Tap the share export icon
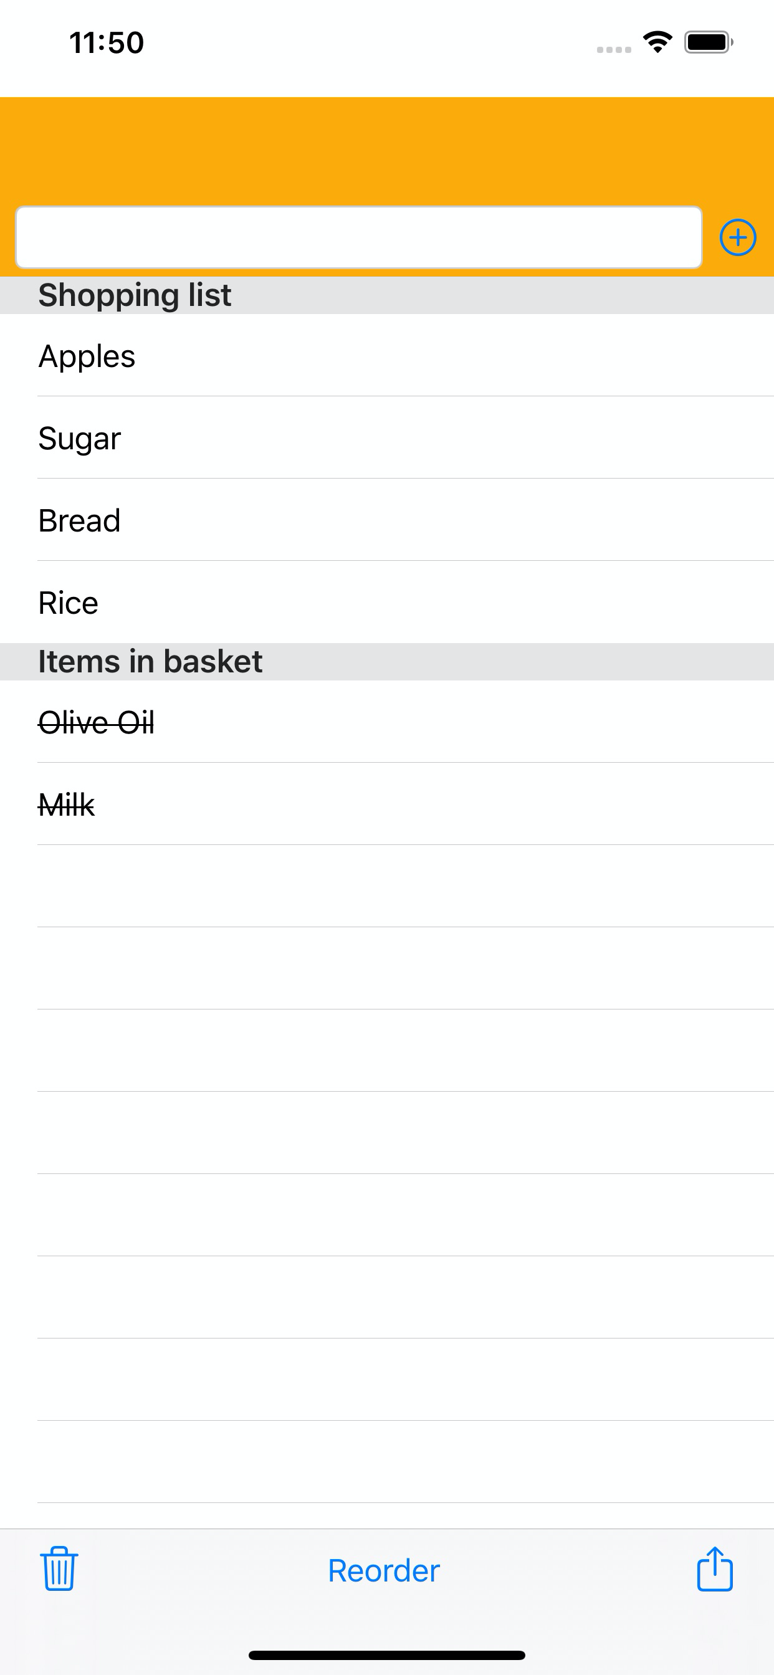The width and height of the screenshot is (774, 1675). click(715, 1568)
